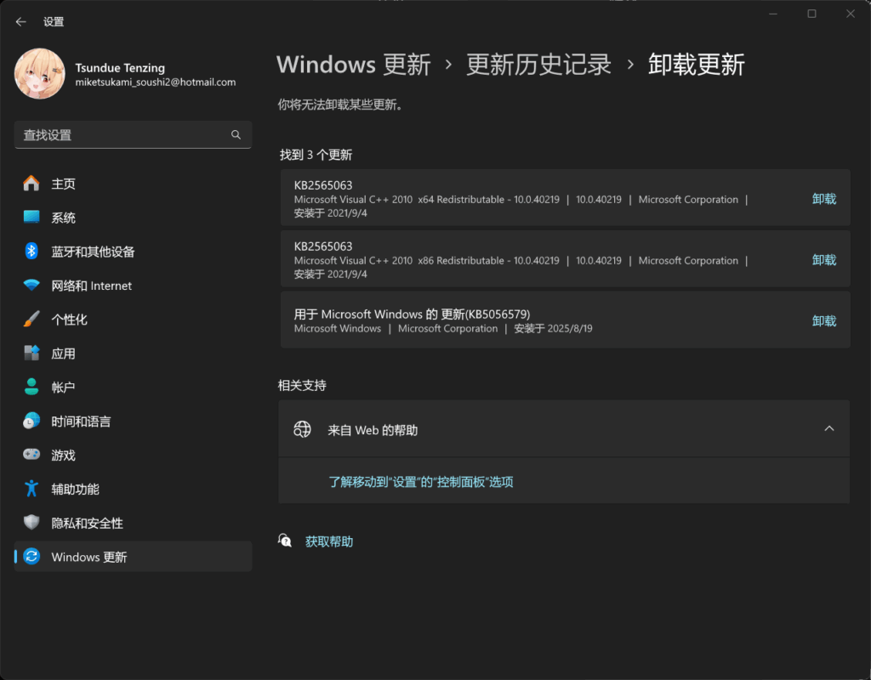Click the 应用 apps icon
The width and height of the screenshot is (871, 680).
pyautogui.click(x=31, y=353)
